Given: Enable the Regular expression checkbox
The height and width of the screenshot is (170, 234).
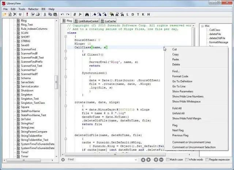Looking at the screenshot, I should pos(207,159).
